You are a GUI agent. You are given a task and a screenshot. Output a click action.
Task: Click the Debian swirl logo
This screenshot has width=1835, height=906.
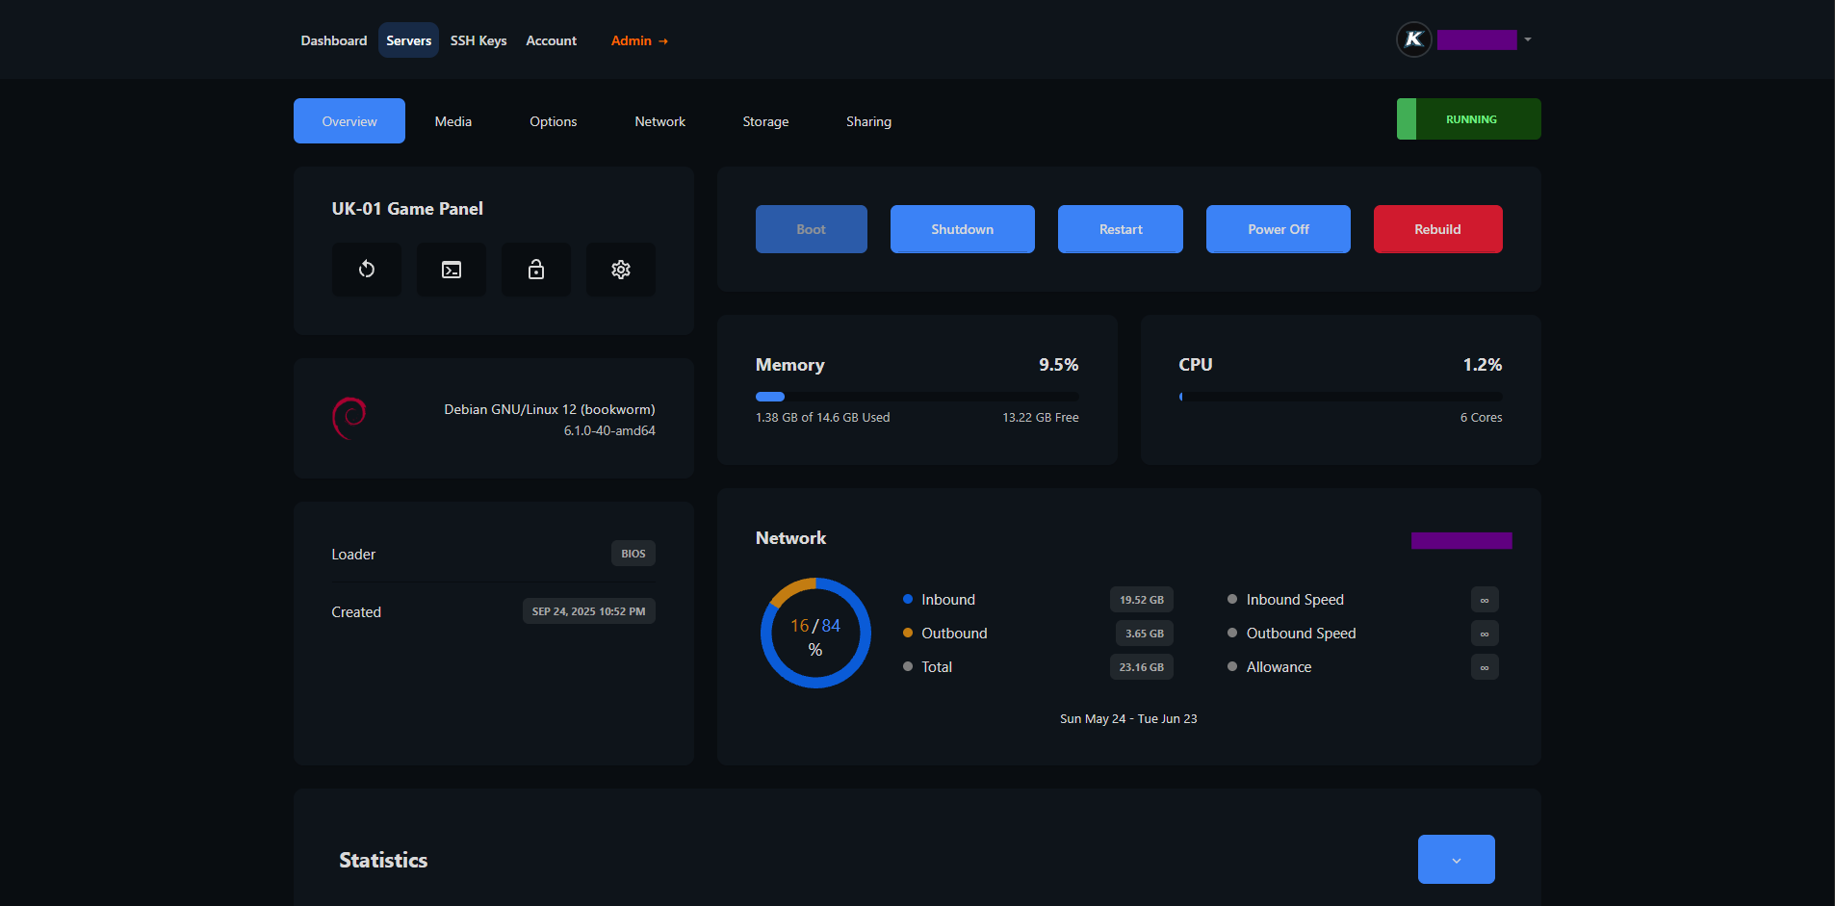(349, 419)
